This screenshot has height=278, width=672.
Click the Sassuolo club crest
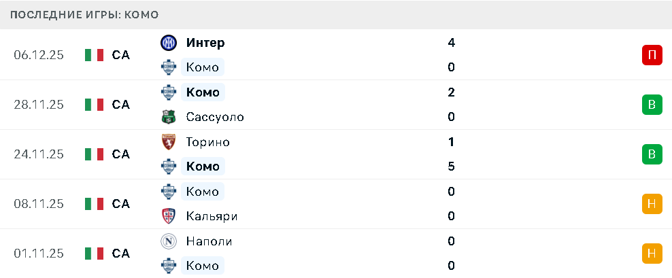(168, 117)
